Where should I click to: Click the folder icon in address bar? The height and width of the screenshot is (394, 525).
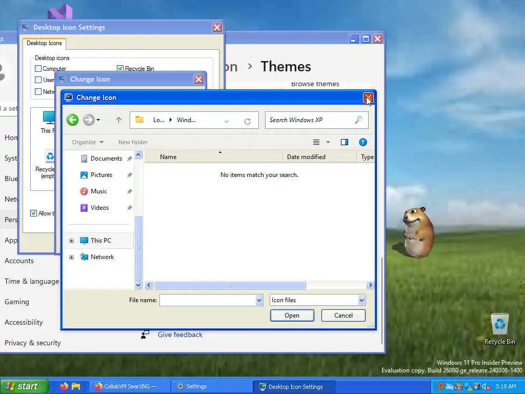click(x=139, y=120)
